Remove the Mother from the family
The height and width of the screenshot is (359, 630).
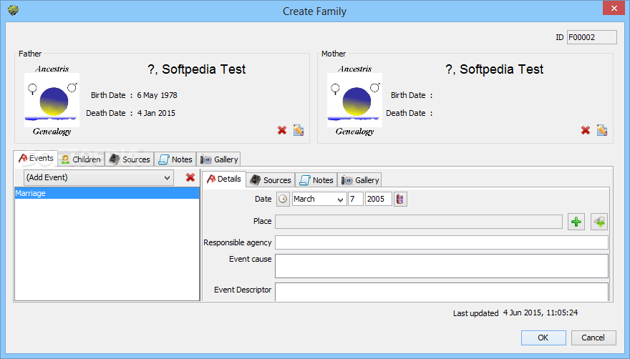586,130
